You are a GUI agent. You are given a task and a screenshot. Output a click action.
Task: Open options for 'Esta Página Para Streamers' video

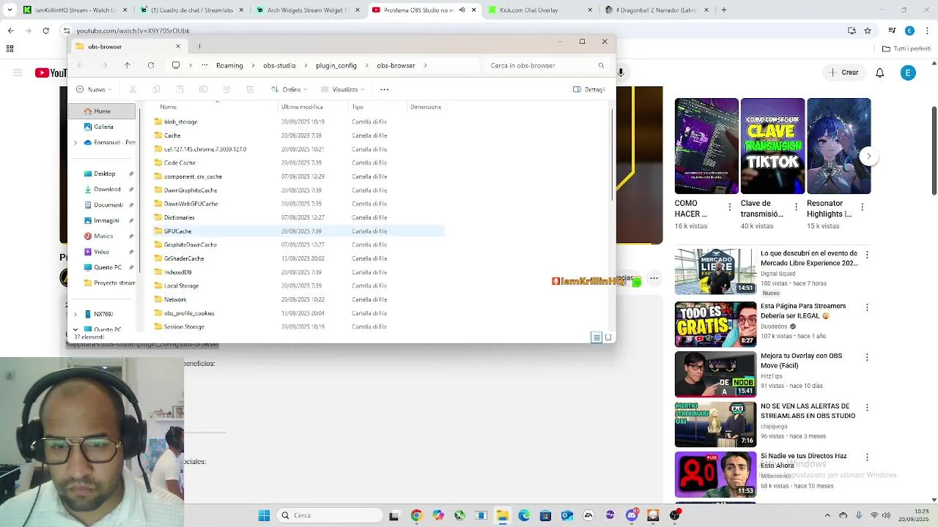867,307
